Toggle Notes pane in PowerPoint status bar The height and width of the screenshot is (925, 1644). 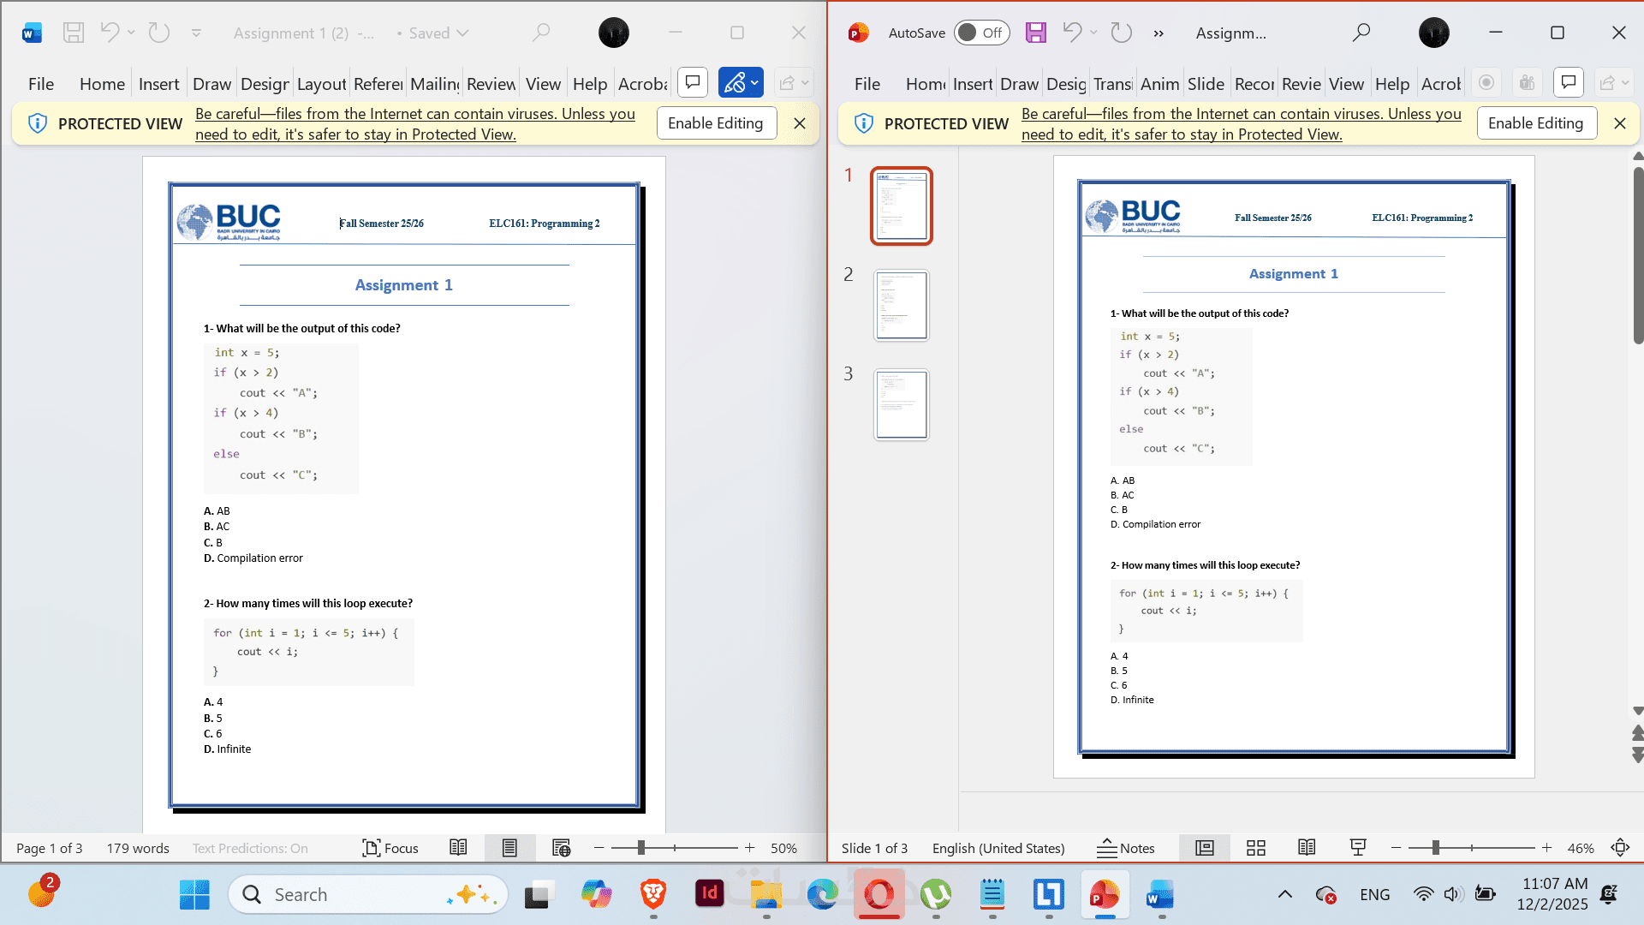[x=1125, y=848]
